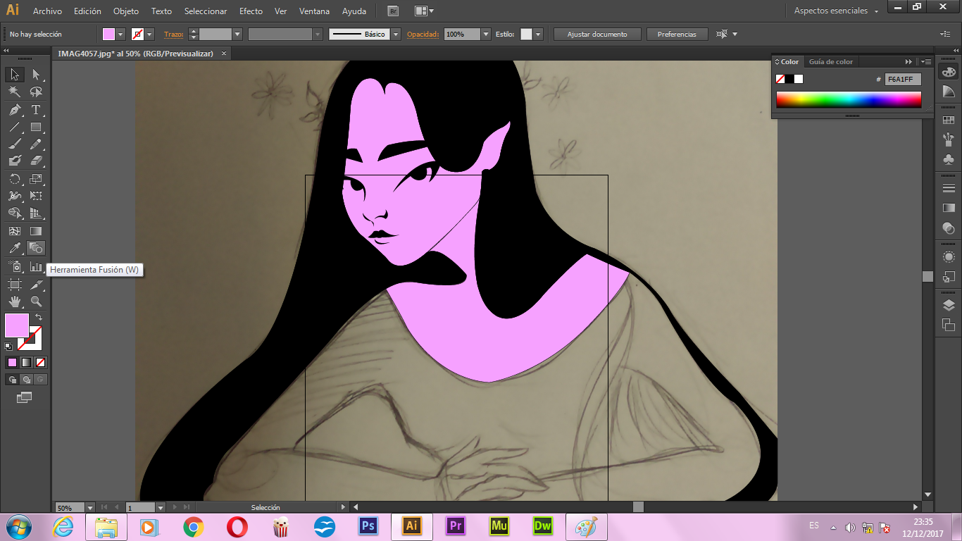Switch to Guía de color tab
Viewport: 962px width, 541px height.
(830, 61)
